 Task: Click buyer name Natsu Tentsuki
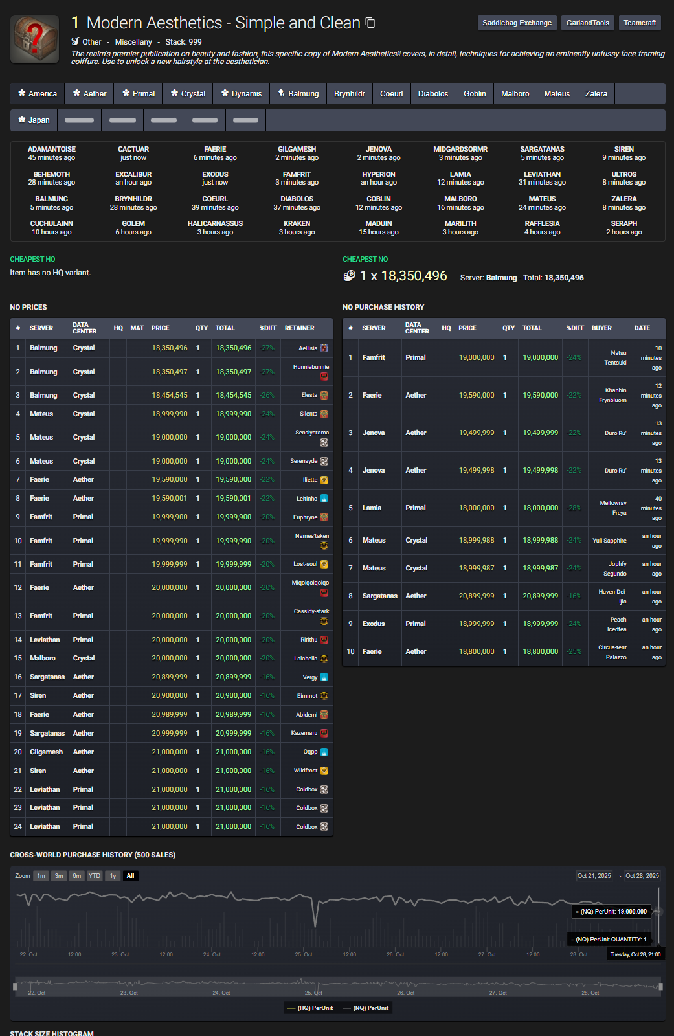click(615, 358)
